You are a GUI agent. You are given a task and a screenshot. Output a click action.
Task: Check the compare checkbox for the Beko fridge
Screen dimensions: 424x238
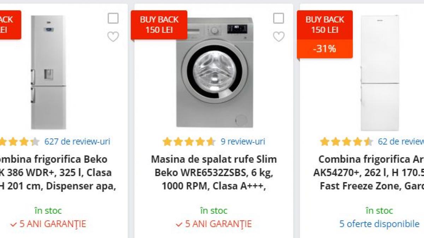point(113,18)
